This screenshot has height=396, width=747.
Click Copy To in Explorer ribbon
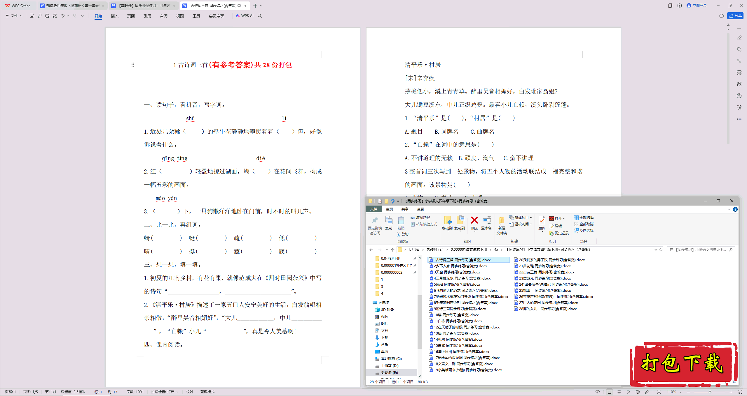[x=460, y=223]
